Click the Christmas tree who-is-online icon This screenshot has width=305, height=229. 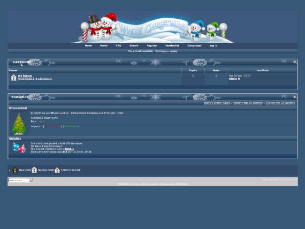19,123
